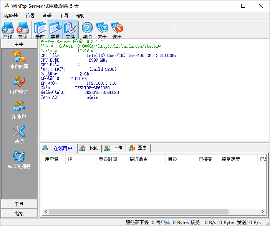This screenshot has width=270, height=226.
Task: Sort by 已接受 column header
Action: pyautogui.click(x=207, y=159)
